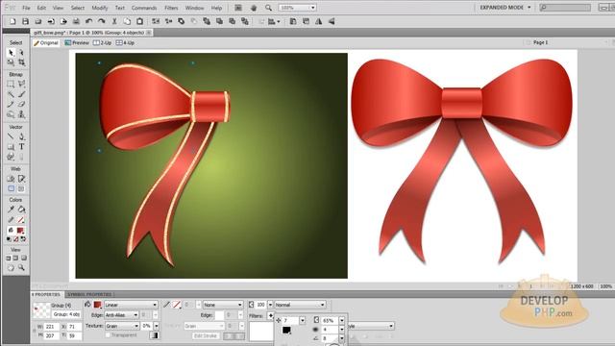615x346 pixels.
Task: Select the Scale tool
Action: 11,62
